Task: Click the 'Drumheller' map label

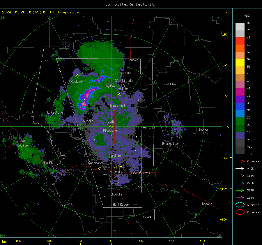Action: 171,144
